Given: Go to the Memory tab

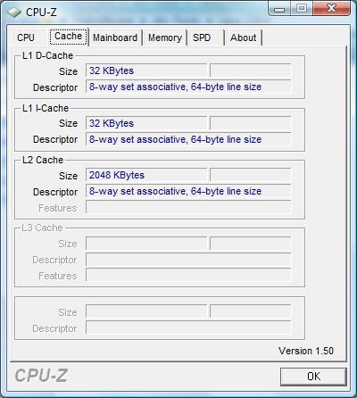Looking at the screenshot, I should tap(165, 37).
